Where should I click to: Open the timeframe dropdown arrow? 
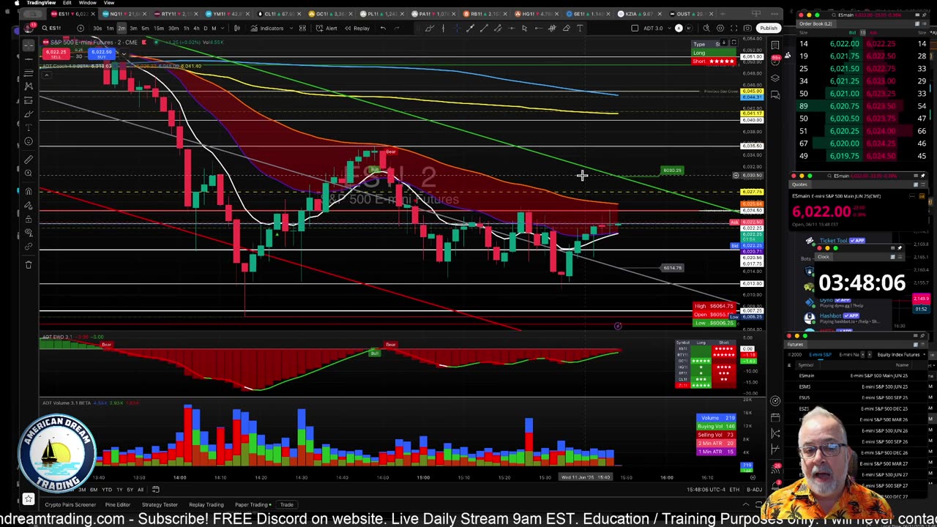click(x=223, y=28)
